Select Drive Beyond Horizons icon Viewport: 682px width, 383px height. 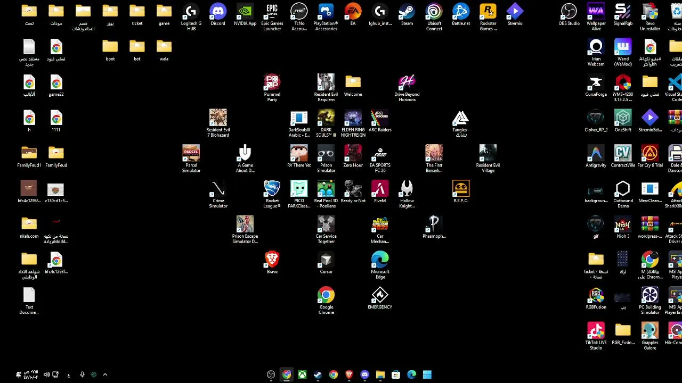[x=407, y=88]
